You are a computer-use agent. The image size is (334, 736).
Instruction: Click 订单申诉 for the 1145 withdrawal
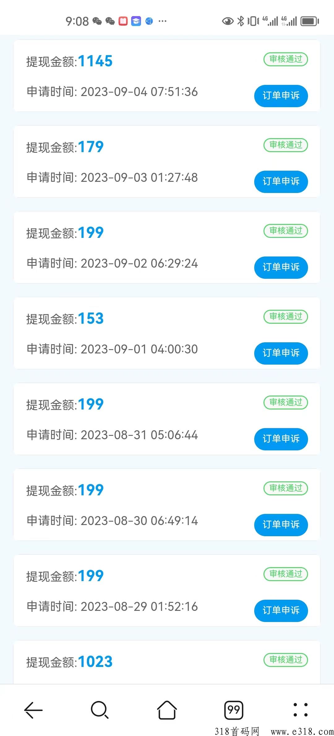point(281,96)
